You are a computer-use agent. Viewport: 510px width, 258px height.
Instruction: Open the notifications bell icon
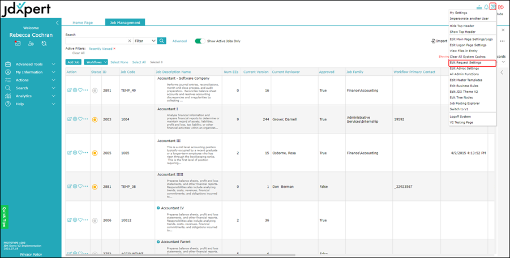click(486, 7)
